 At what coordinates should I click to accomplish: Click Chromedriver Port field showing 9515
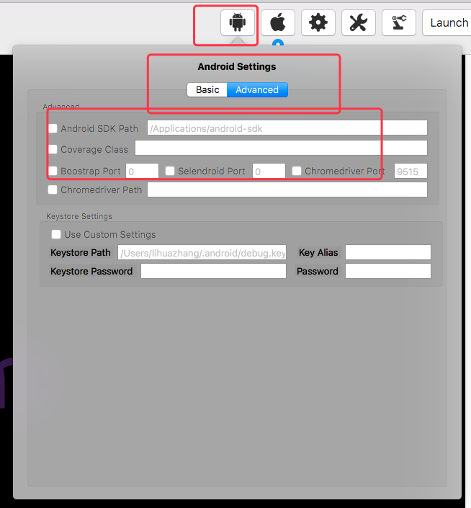click(x=411, y=171)
